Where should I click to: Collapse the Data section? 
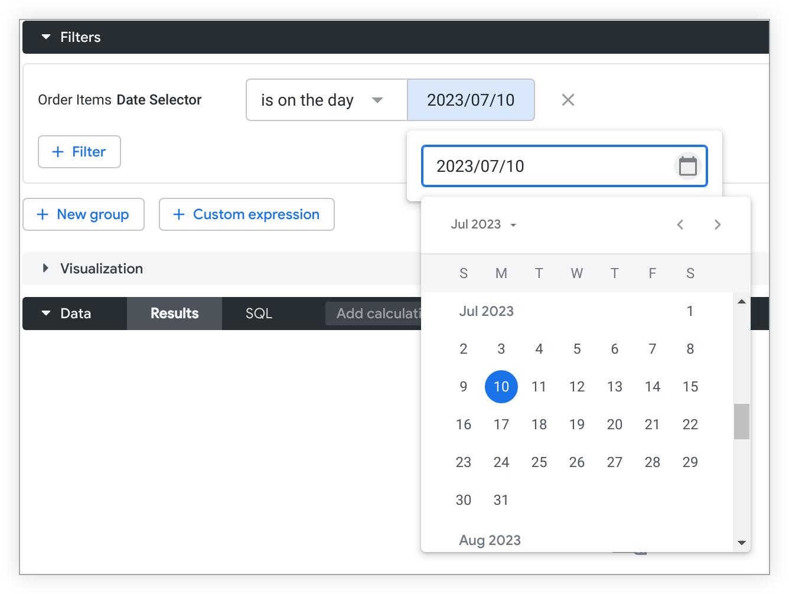tap(46, 314)
